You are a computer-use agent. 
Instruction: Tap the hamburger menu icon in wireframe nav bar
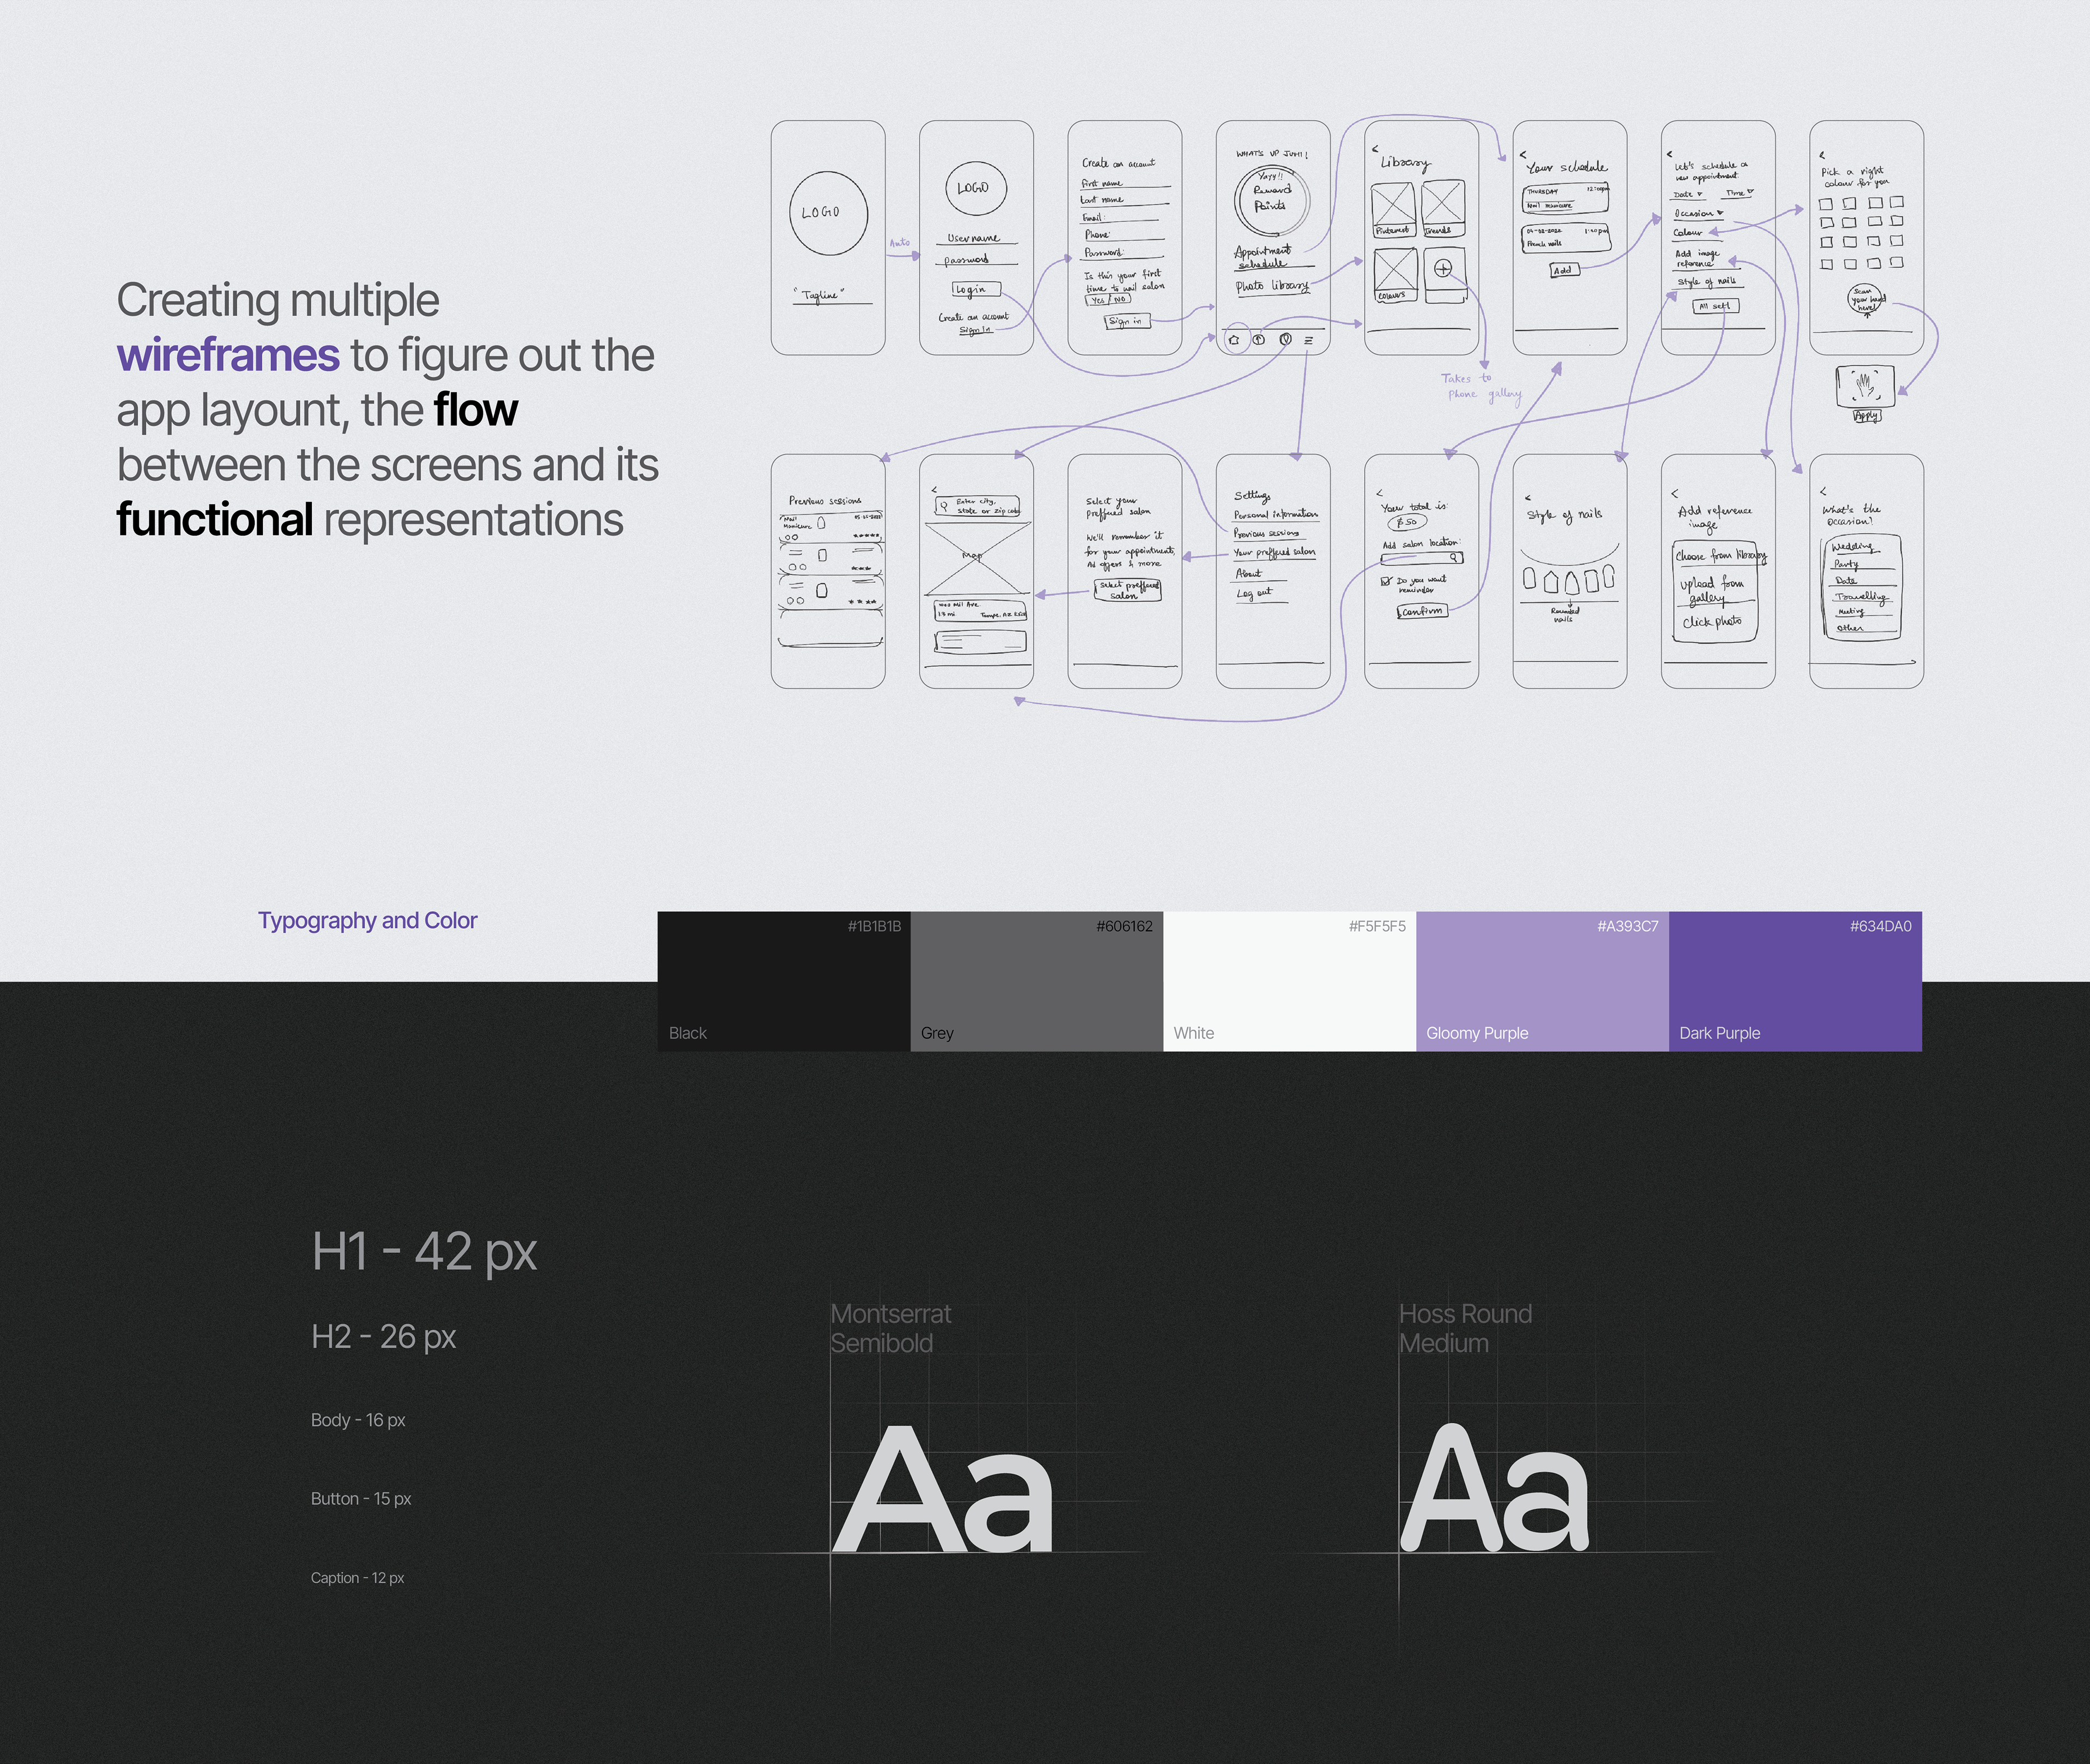point(1308,340)
